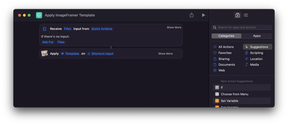Click the Receive input action icon
This screenshot has width=288, height=125.
click(x=45, y=29)
